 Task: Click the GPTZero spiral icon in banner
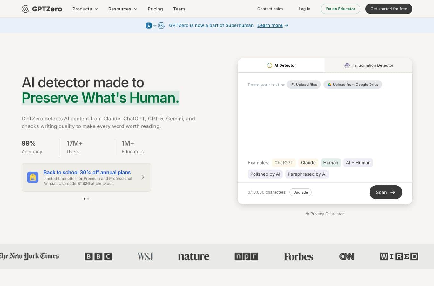click(x=161, y=25)
